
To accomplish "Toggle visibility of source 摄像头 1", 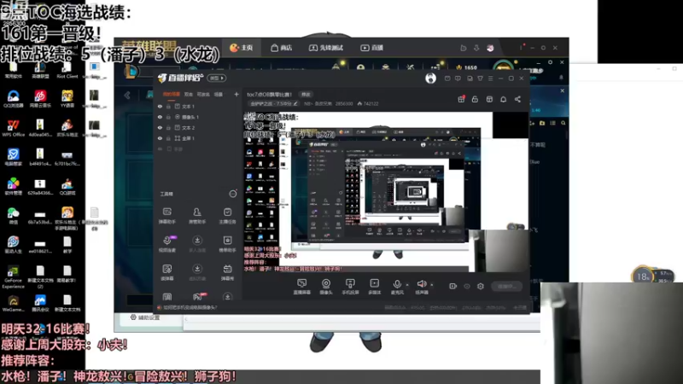I will 160,117.
